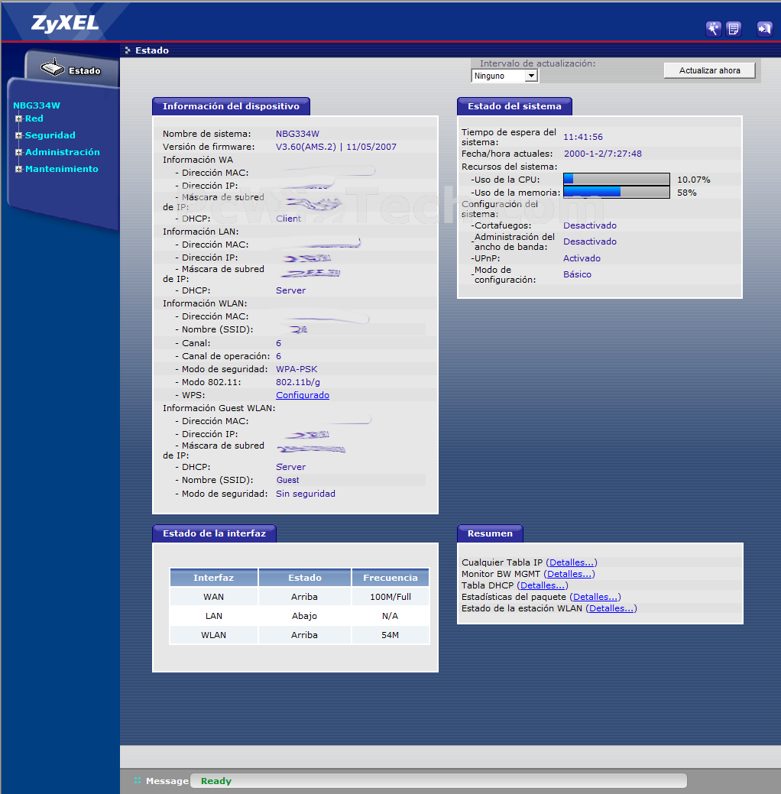Click the 100M/Full frequency value
The height and width of the screenshot is (794, 781).
390,597
